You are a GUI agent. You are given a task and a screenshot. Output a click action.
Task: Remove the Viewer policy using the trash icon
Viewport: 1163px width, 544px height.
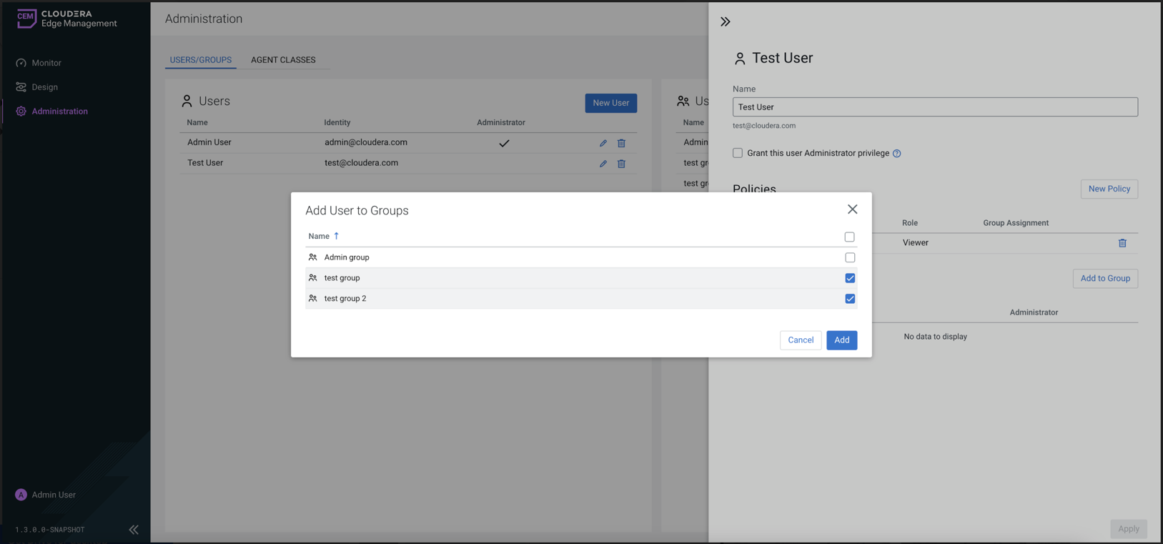(x=1122, y=243)
